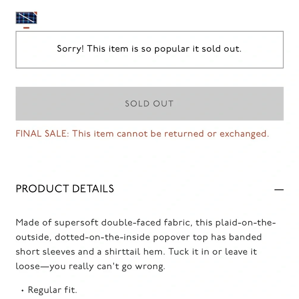The height and width of the screenshot is (299, 299).
Task: Click the FINAL SALE notice text
Action: pyautogui.click(x=142, y=134)
